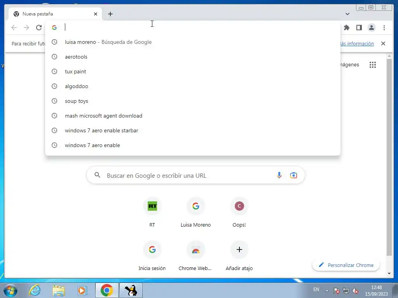Add a shortcut with Añadir atajo
398x298 pixels.
click(239, 256)
